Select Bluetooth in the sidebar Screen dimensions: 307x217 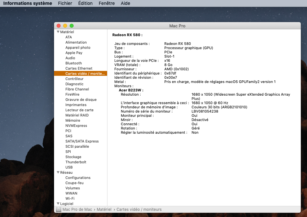click(x=74, y=63)
